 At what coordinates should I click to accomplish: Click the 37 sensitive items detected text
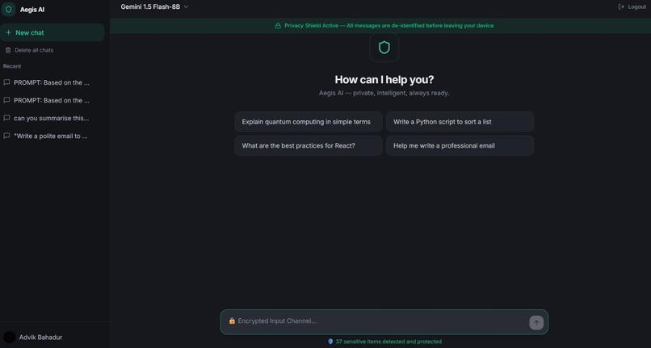388,342
